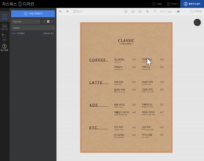Click the 글쓰기 add text tool

(78, 12)
